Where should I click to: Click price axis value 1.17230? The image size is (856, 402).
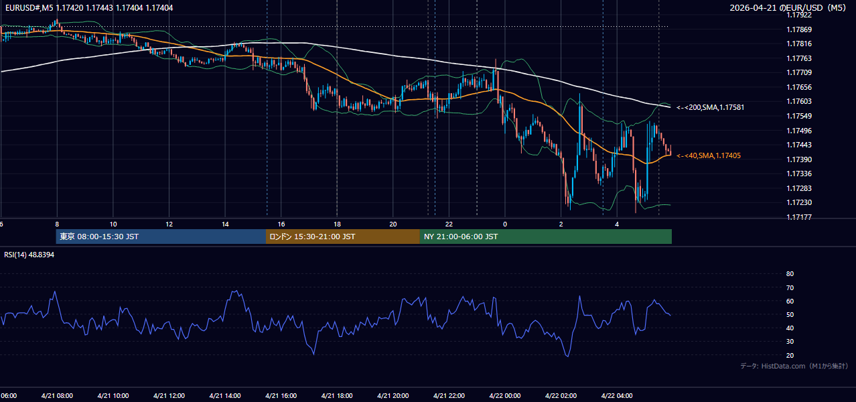[798, 202]
